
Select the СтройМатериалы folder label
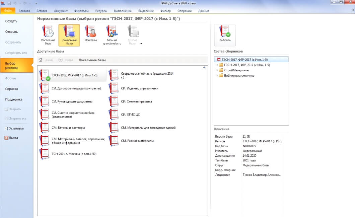click(236, 70)
